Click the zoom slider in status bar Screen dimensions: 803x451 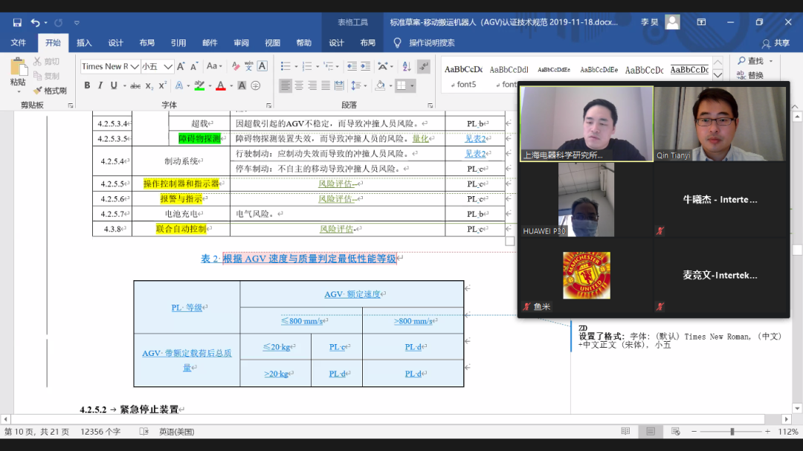[x=732, y=432]
